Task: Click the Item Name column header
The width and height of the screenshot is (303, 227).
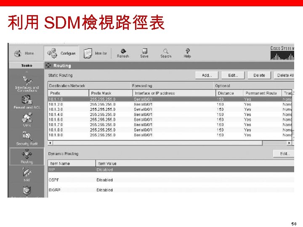Action: coord(72,164)
